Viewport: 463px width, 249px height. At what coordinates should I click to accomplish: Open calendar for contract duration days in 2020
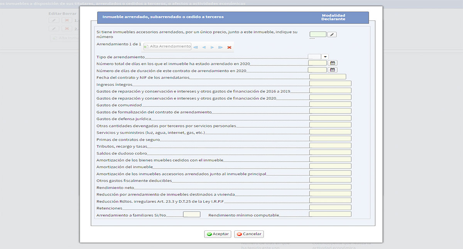pyautogui.click(x=333, y=70)
